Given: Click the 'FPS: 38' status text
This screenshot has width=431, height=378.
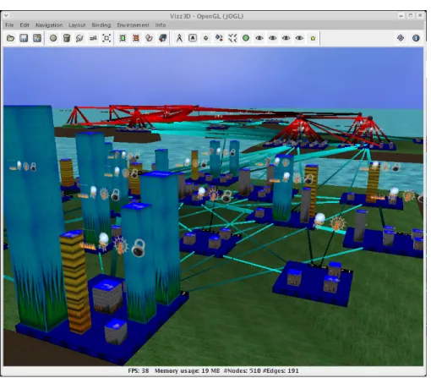Looking at the screenshot, I should pos(138,370).
